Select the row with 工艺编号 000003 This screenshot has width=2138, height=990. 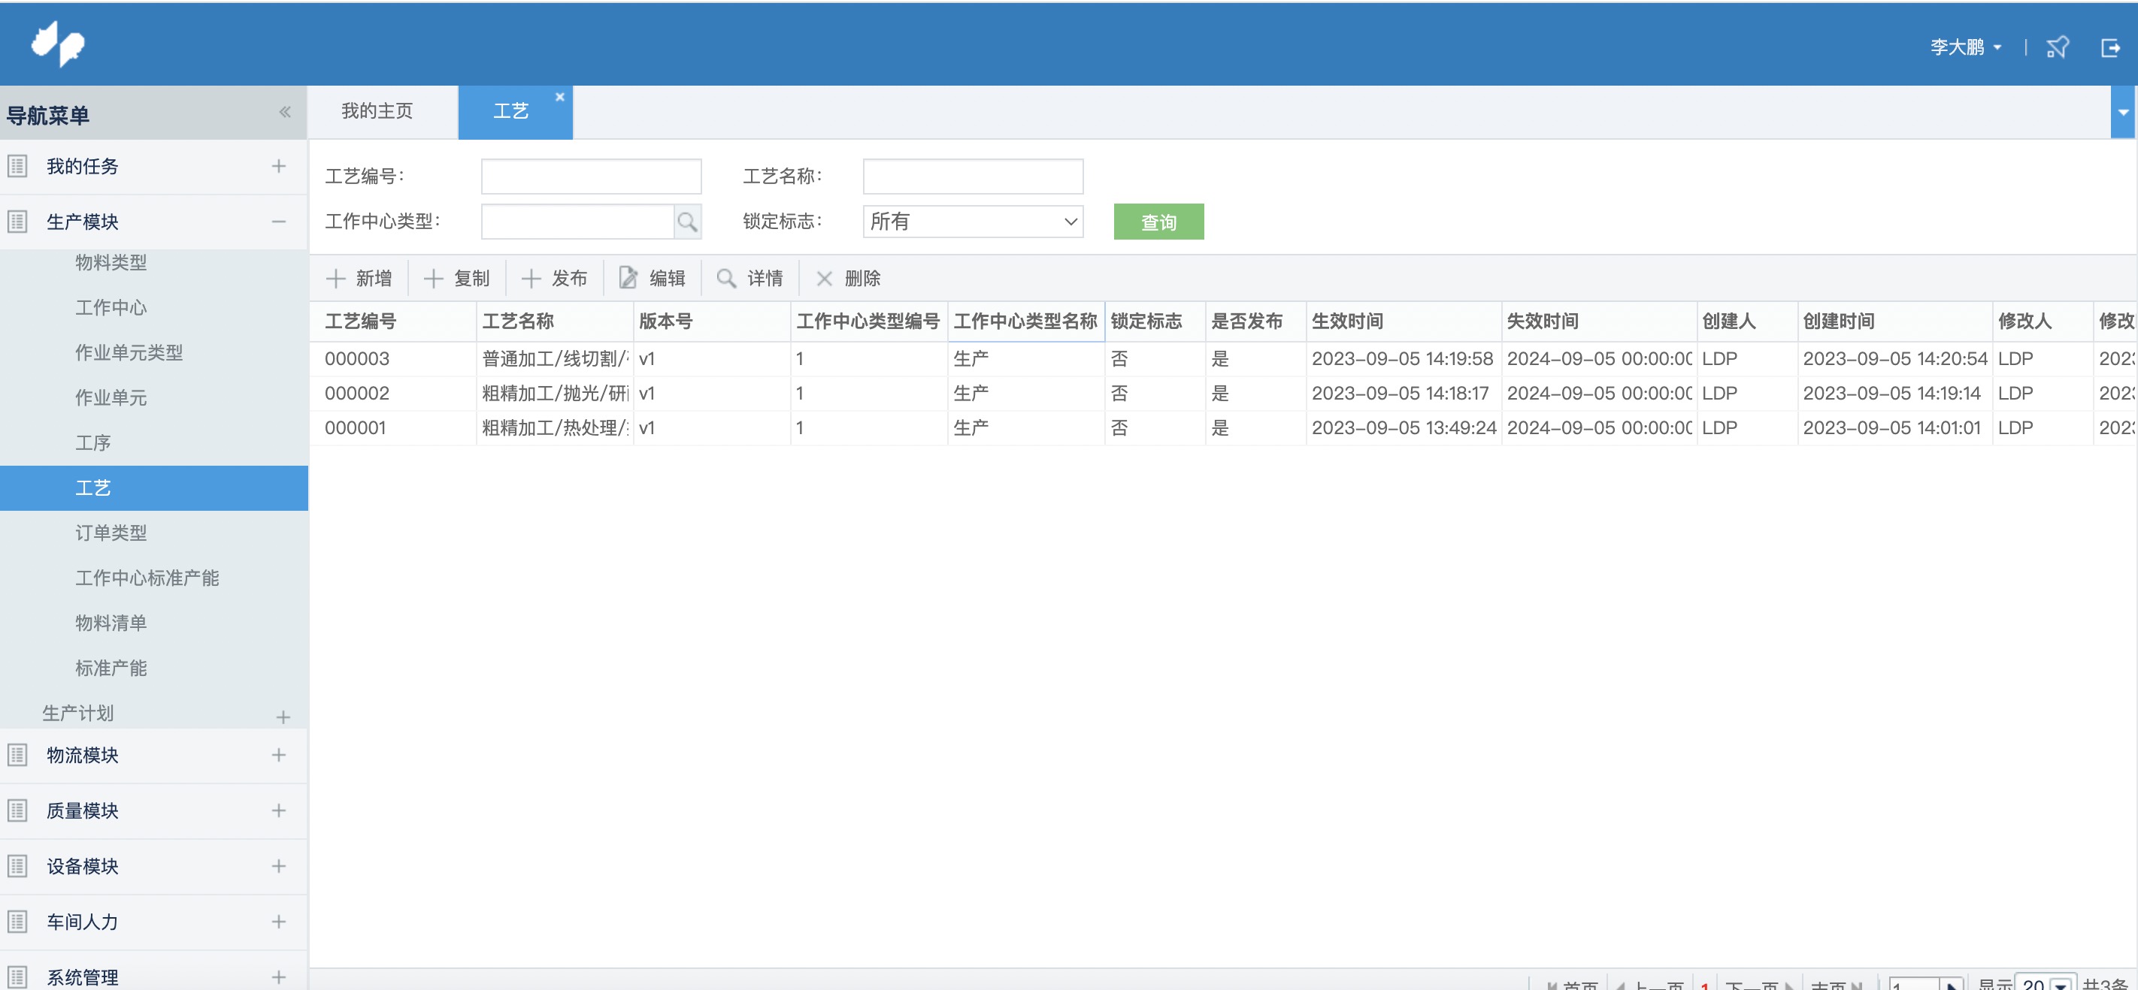click(x=1222, y=359)
